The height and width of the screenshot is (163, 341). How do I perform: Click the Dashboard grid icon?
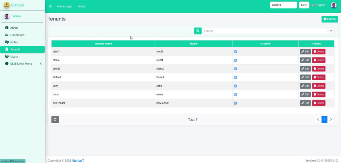[x=7, y=35]
